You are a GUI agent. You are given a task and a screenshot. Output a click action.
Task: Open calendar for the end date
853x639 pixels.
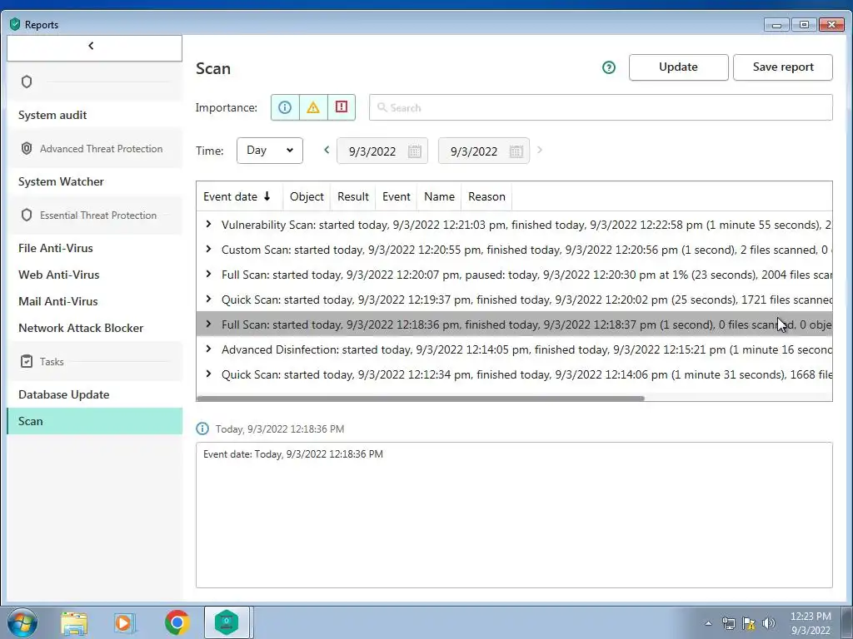coord(516,151)
